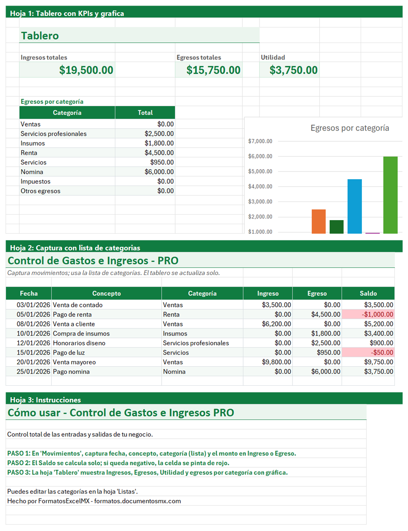408x531 pixels.
Task: Select the date 10/01/2026
Action: 29,334
